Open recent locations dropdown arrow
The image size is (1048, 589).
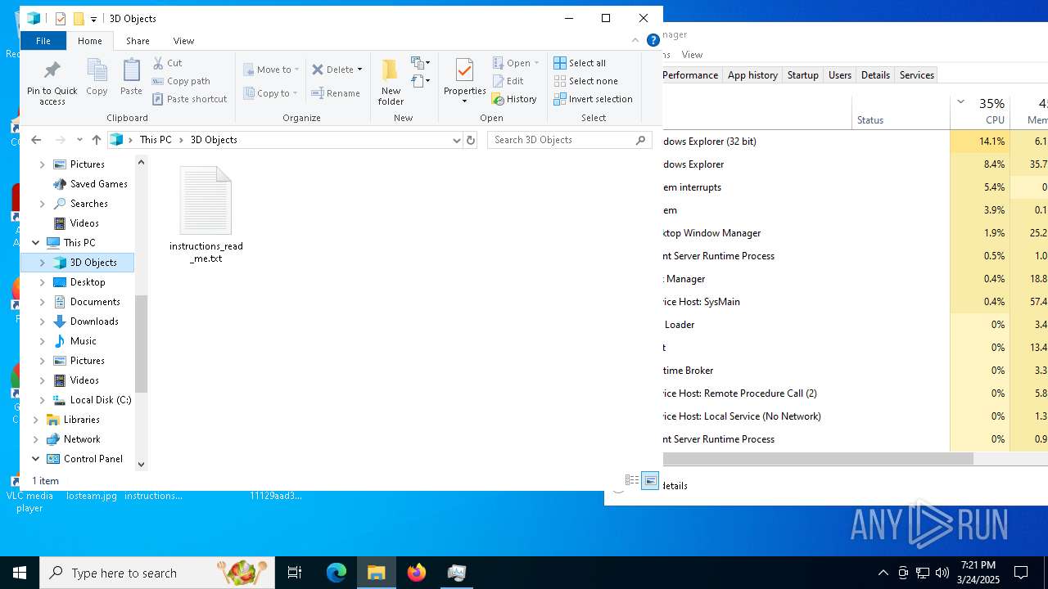tap(79, 140)
